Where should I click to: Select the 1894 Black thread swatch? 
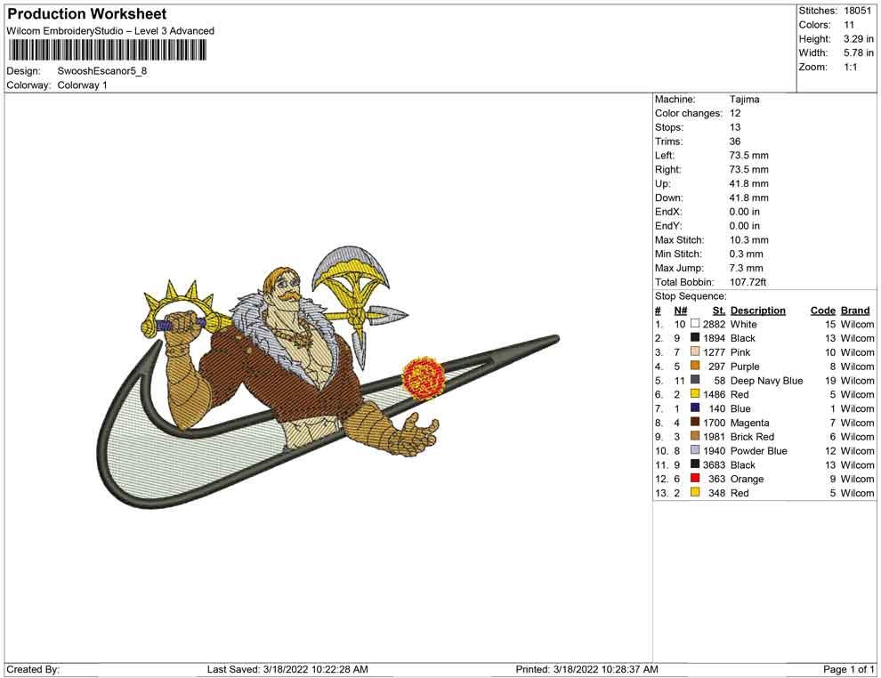pyautogui.click(x=695, y=337)
